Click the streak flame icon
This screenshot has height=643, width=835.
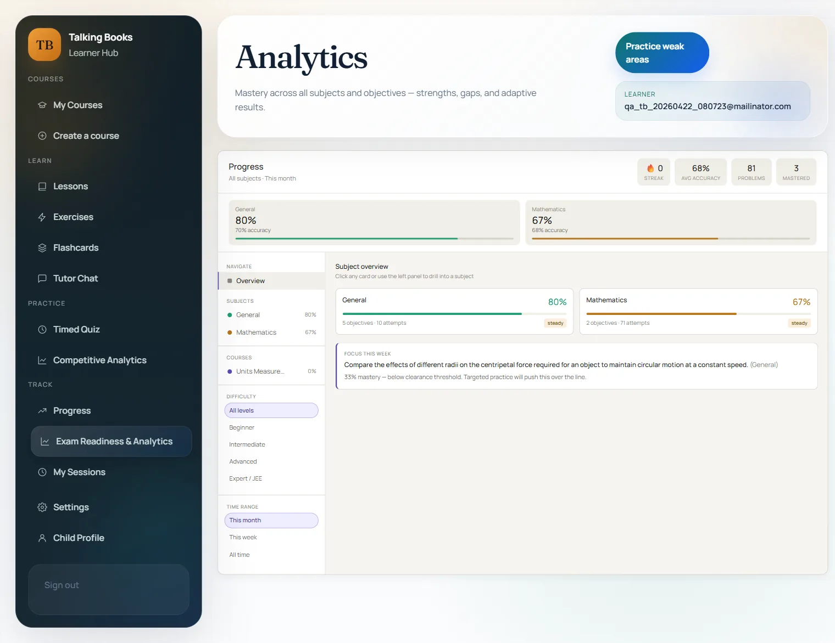(x=650, y=168)
